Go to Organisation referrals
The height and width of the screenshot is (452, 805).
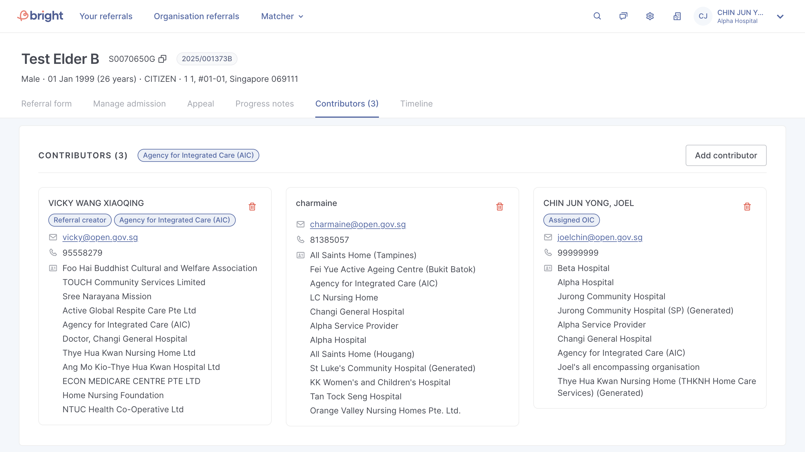tap(196, 16)
